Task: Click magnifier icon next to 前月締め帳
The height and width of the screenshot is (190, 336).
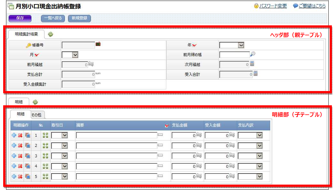Action: [x=253, y=54]
